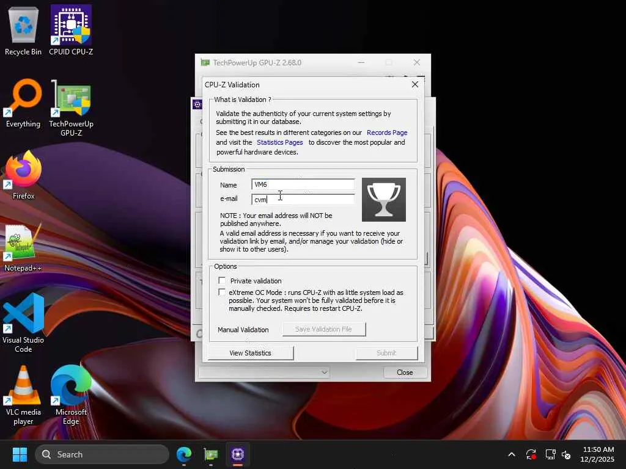The width and height of the screenshot is (626, 469).
Task: Visit the Statistics Pages link
Action: [x=279, y=142]
